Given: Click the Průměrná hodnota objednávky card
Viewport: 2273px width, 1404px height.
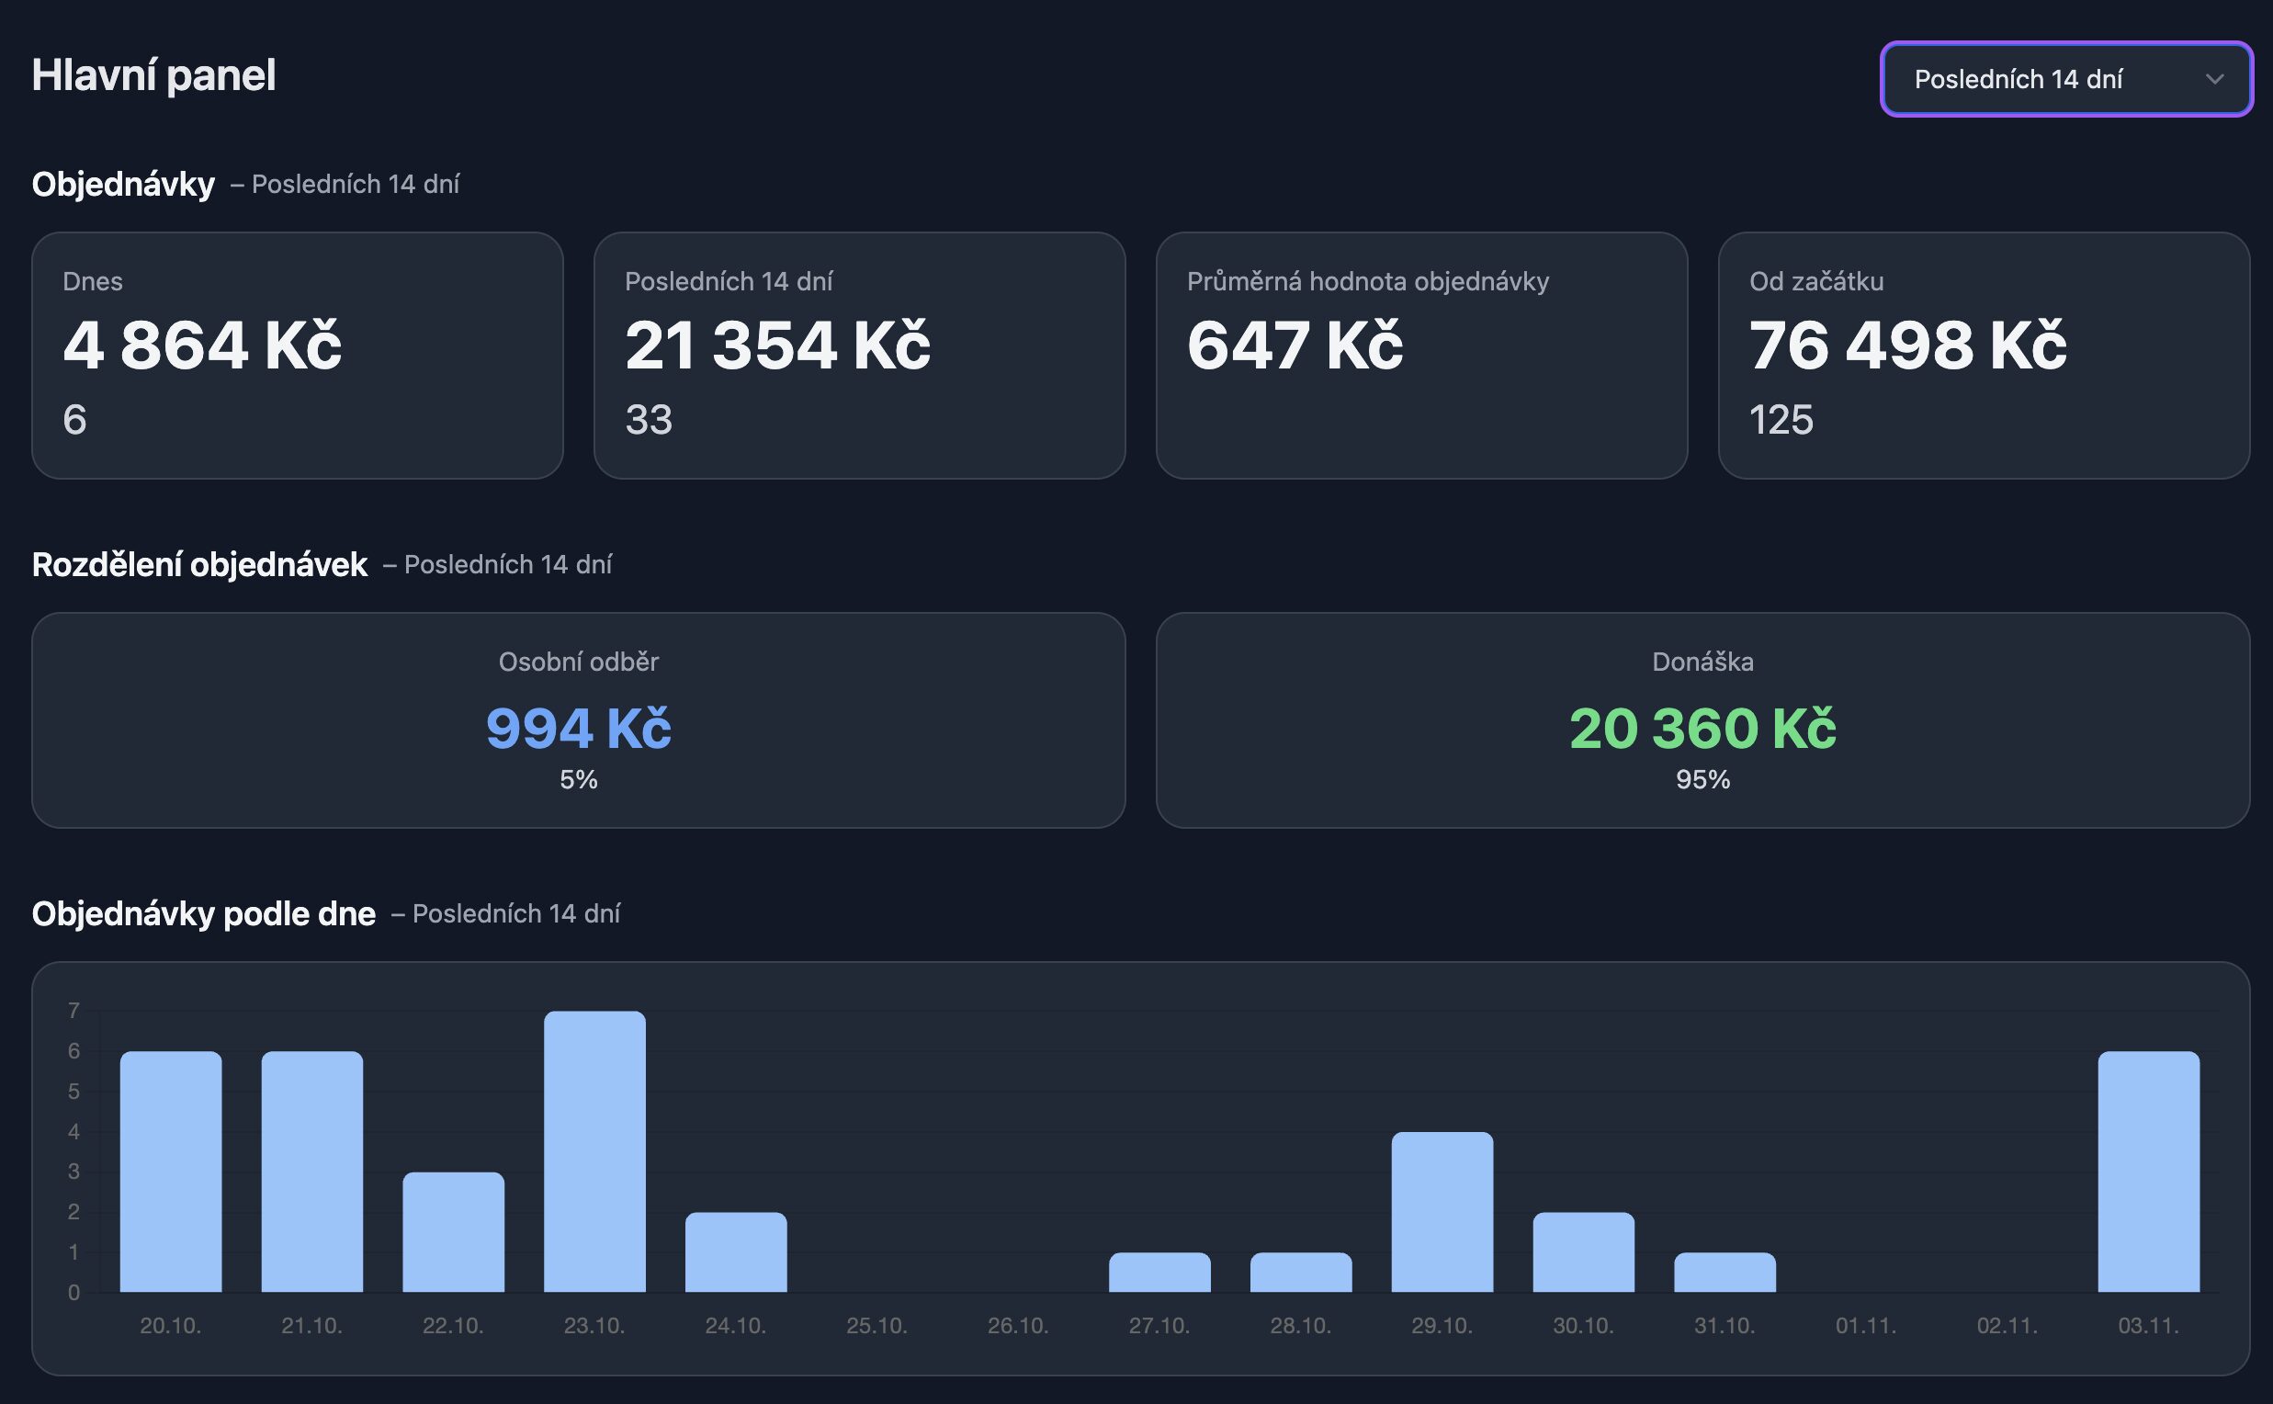Looking at the screenshot, I should coord(1420,355).
